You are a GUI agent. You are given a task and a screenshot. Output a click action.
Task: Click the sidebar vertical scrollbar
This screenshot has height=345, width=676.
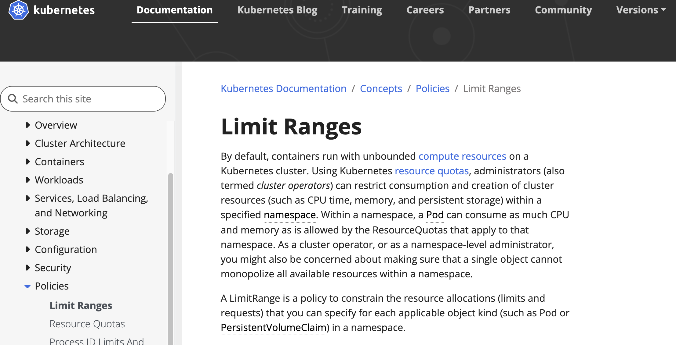click(170, 259)
